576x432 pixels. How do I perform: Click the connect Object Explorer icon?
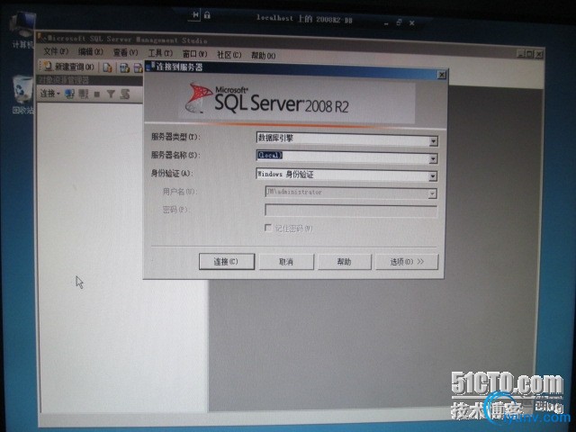click(70, 94)
